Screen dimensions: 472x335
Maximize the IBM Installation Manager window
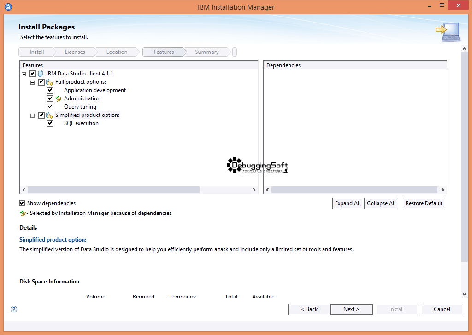tap(442, 5)
